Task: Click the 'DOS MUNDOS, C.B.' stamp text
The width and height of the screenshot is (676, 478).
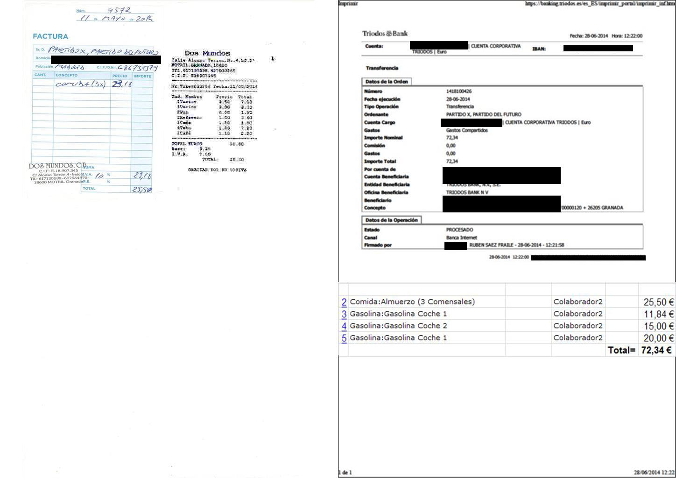Action: coord(58,166)
